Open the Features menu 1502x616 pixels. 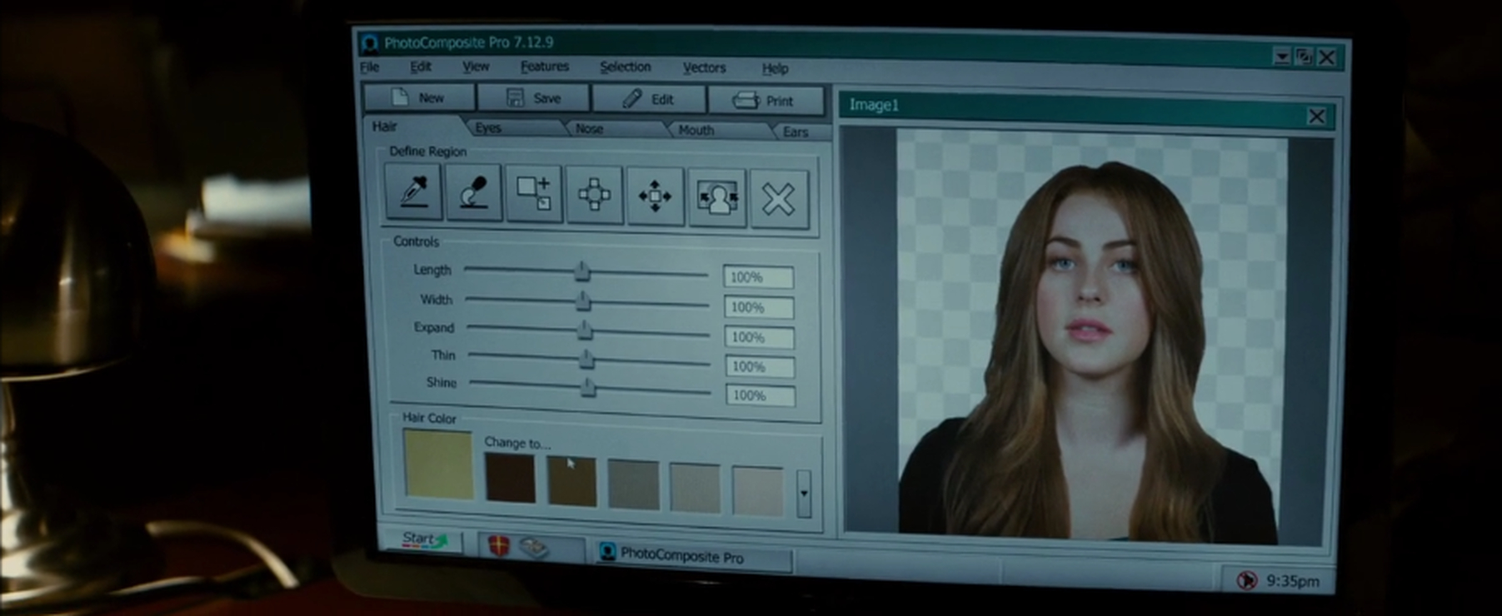tap(544, 67)
